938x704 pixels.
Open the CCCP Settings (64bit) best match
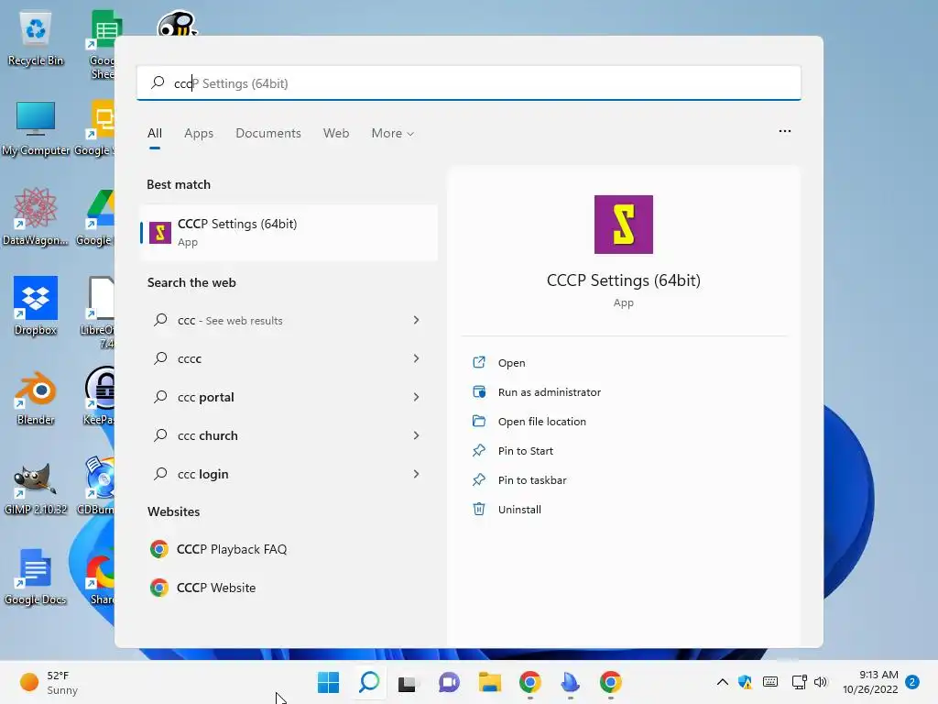[x=289, y=233]
